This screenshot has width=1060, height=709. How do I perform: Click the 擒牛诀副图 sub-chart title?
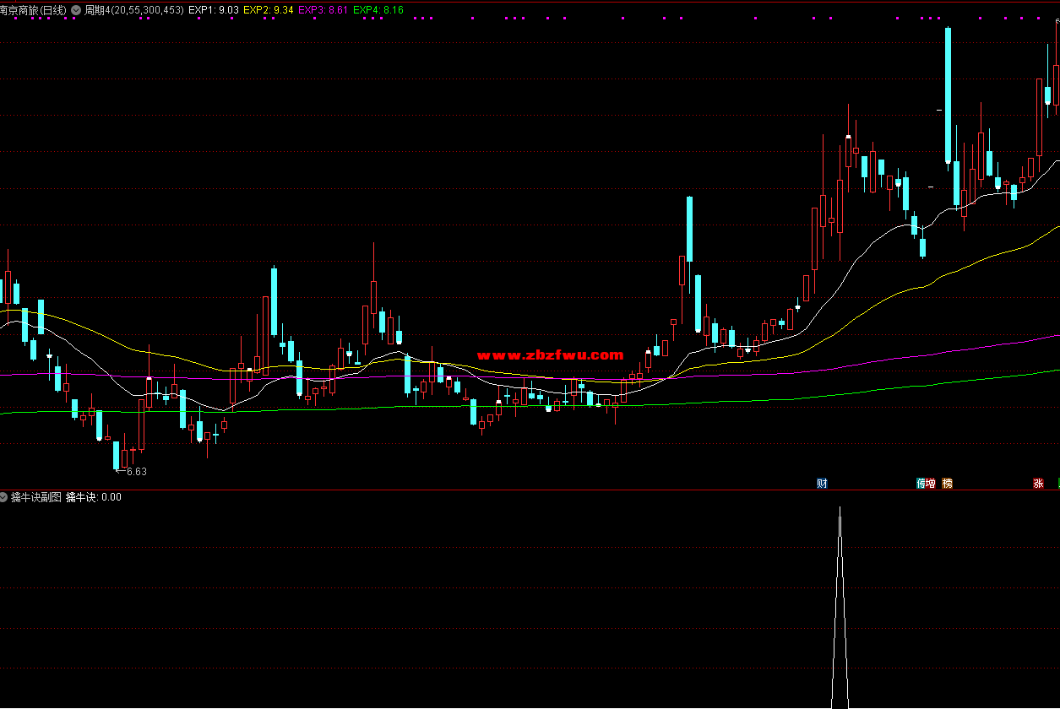36,497
